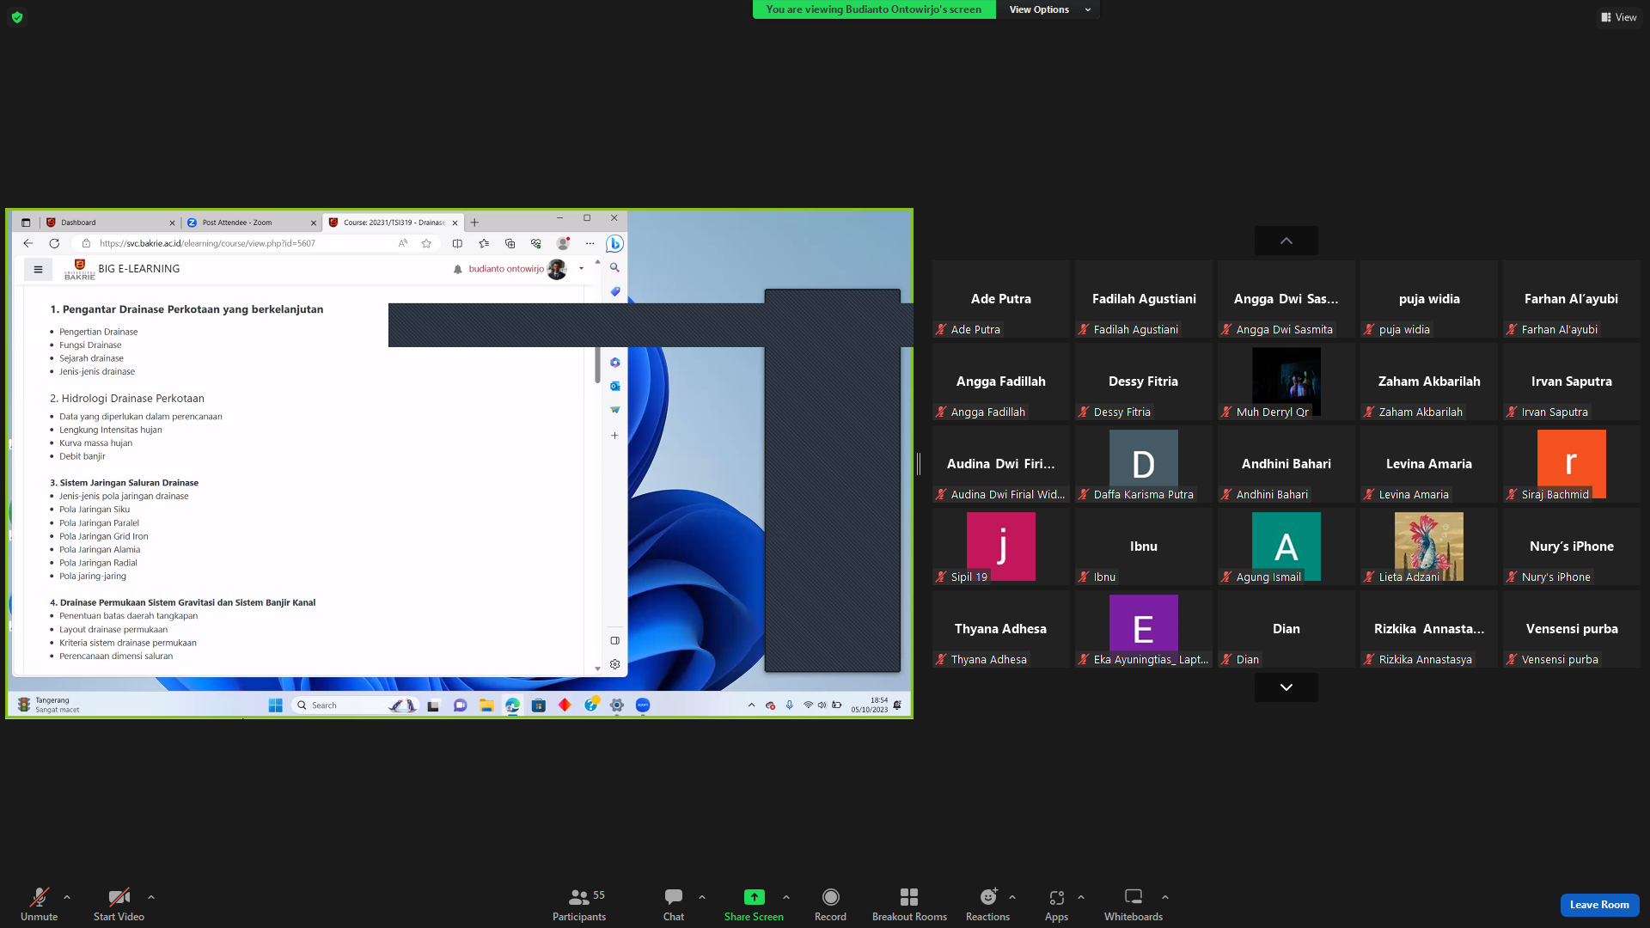
Task: Open the taskbar Settings gear icon
Action: [x=616, y=705]
